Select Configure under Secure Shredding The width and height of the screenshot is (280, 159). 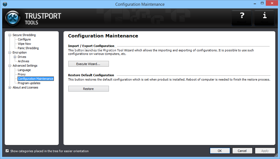24,39
